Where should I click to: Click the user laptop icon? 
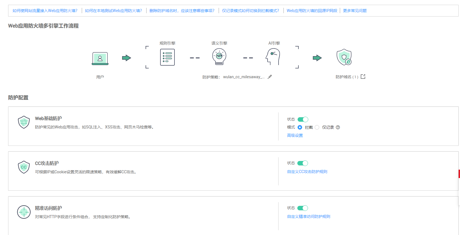[100, 58]
